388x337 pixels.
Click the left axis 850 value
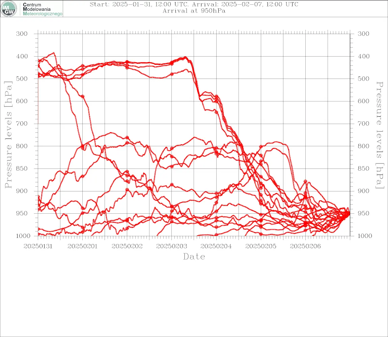pos(22,168)
